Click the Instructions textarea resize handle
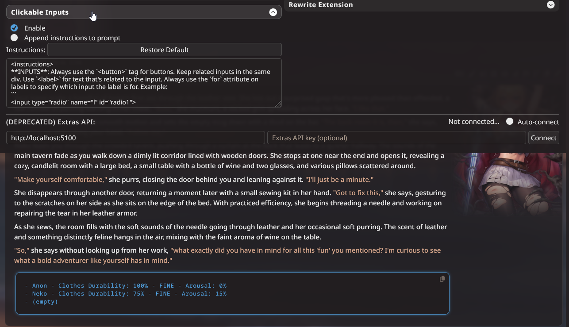 point(278,104)
